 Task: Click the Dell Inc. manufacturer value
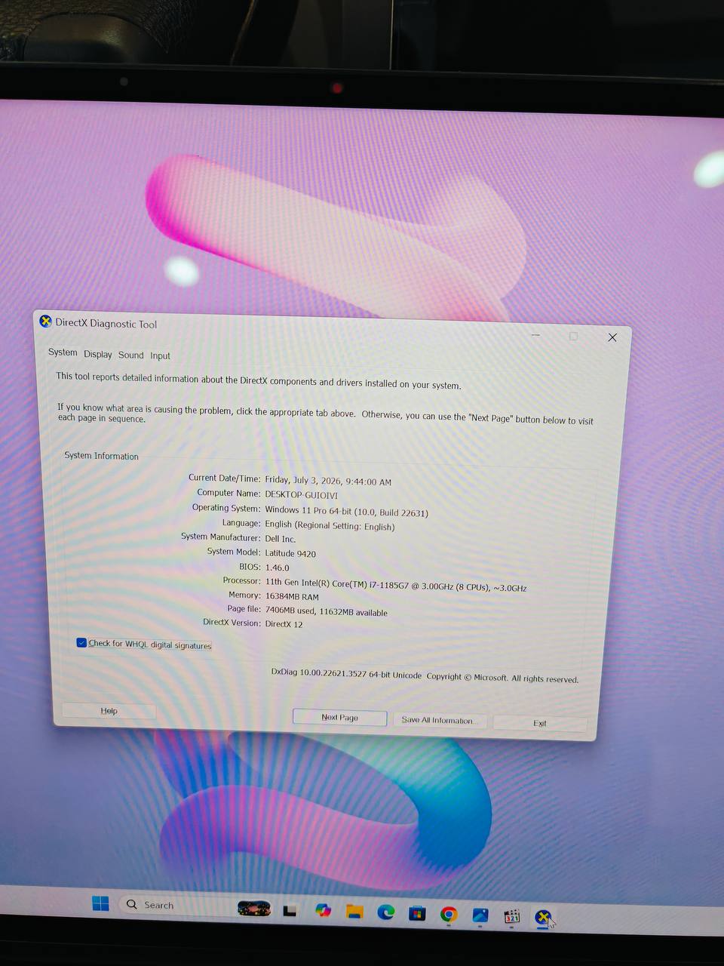click(280, 539)
